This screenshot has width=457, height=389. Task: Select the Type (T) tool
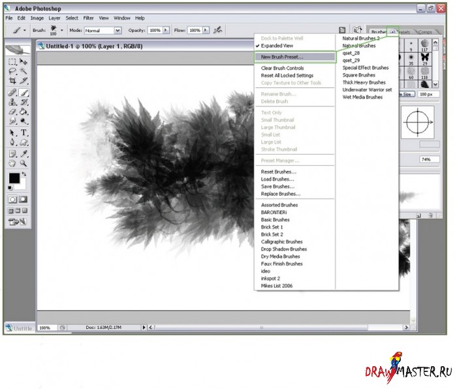click(24, 132)
